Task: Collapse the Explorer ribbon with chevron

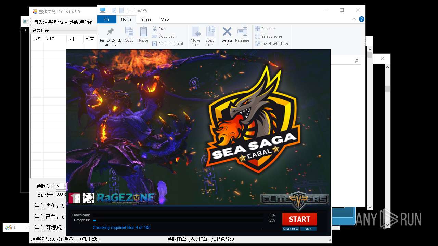Action: coord(355,19)
